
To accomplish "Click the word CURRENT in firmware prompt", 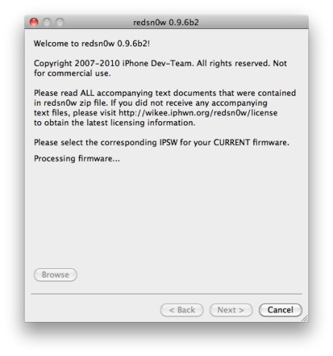I will click(232, 142).
